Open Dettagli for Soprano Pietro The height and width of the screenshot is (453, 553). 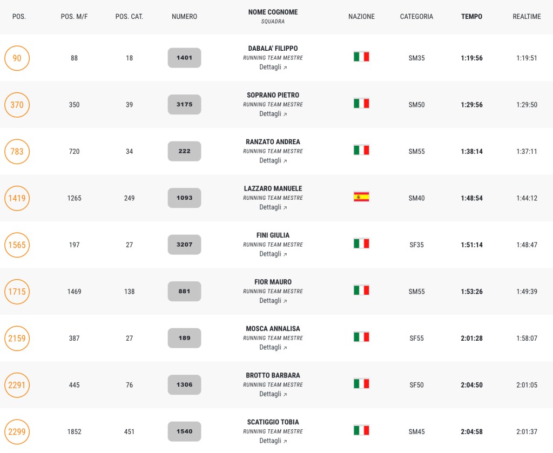tap(273, 114)
